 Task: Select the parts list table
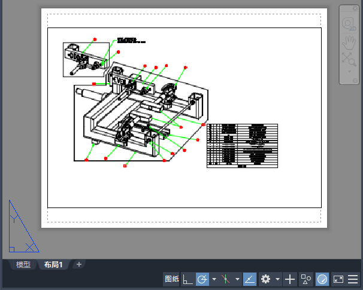242,146
